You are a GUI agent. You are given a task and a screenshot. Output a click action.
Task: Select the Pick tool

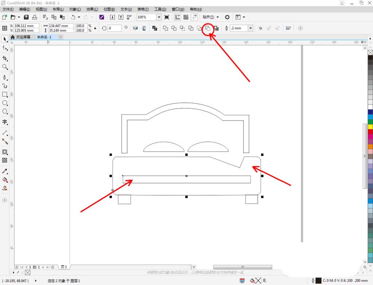pos(4,39)
